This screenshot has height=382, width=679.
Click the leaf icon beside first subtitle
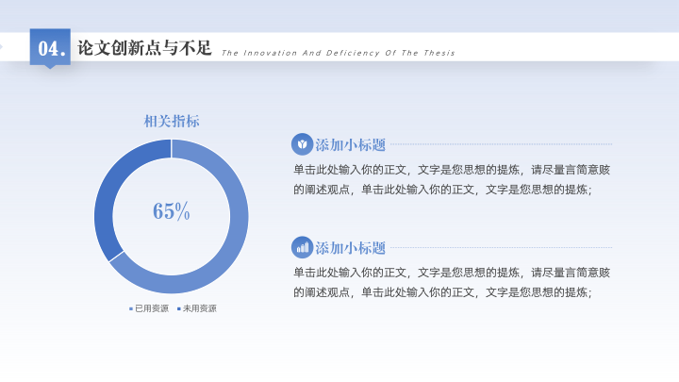point(302,144)
